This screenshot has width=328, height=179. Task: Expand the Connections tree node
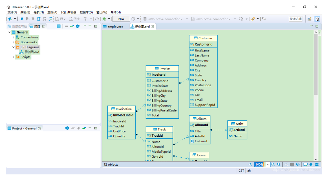tap(13, 37)
